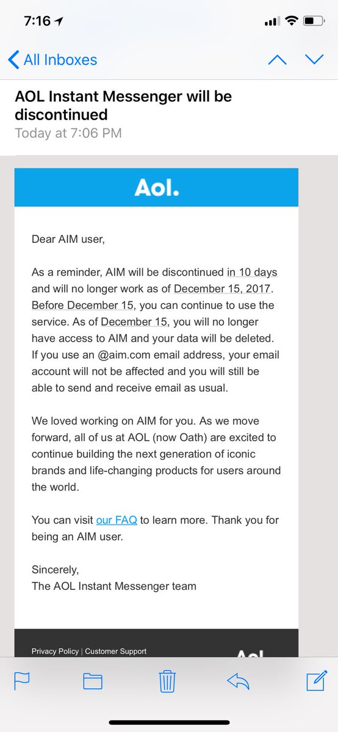Tap the "Today at 7:06 PM" timestamp
338x732 pixels.
pyautogui.click(x=68, y=132)
